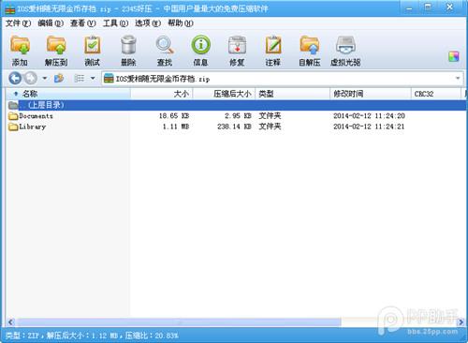Click the 18.65 KB size value
Image resolution: width=468 pixels, height=343 pixels.
[x=174, y=116]
